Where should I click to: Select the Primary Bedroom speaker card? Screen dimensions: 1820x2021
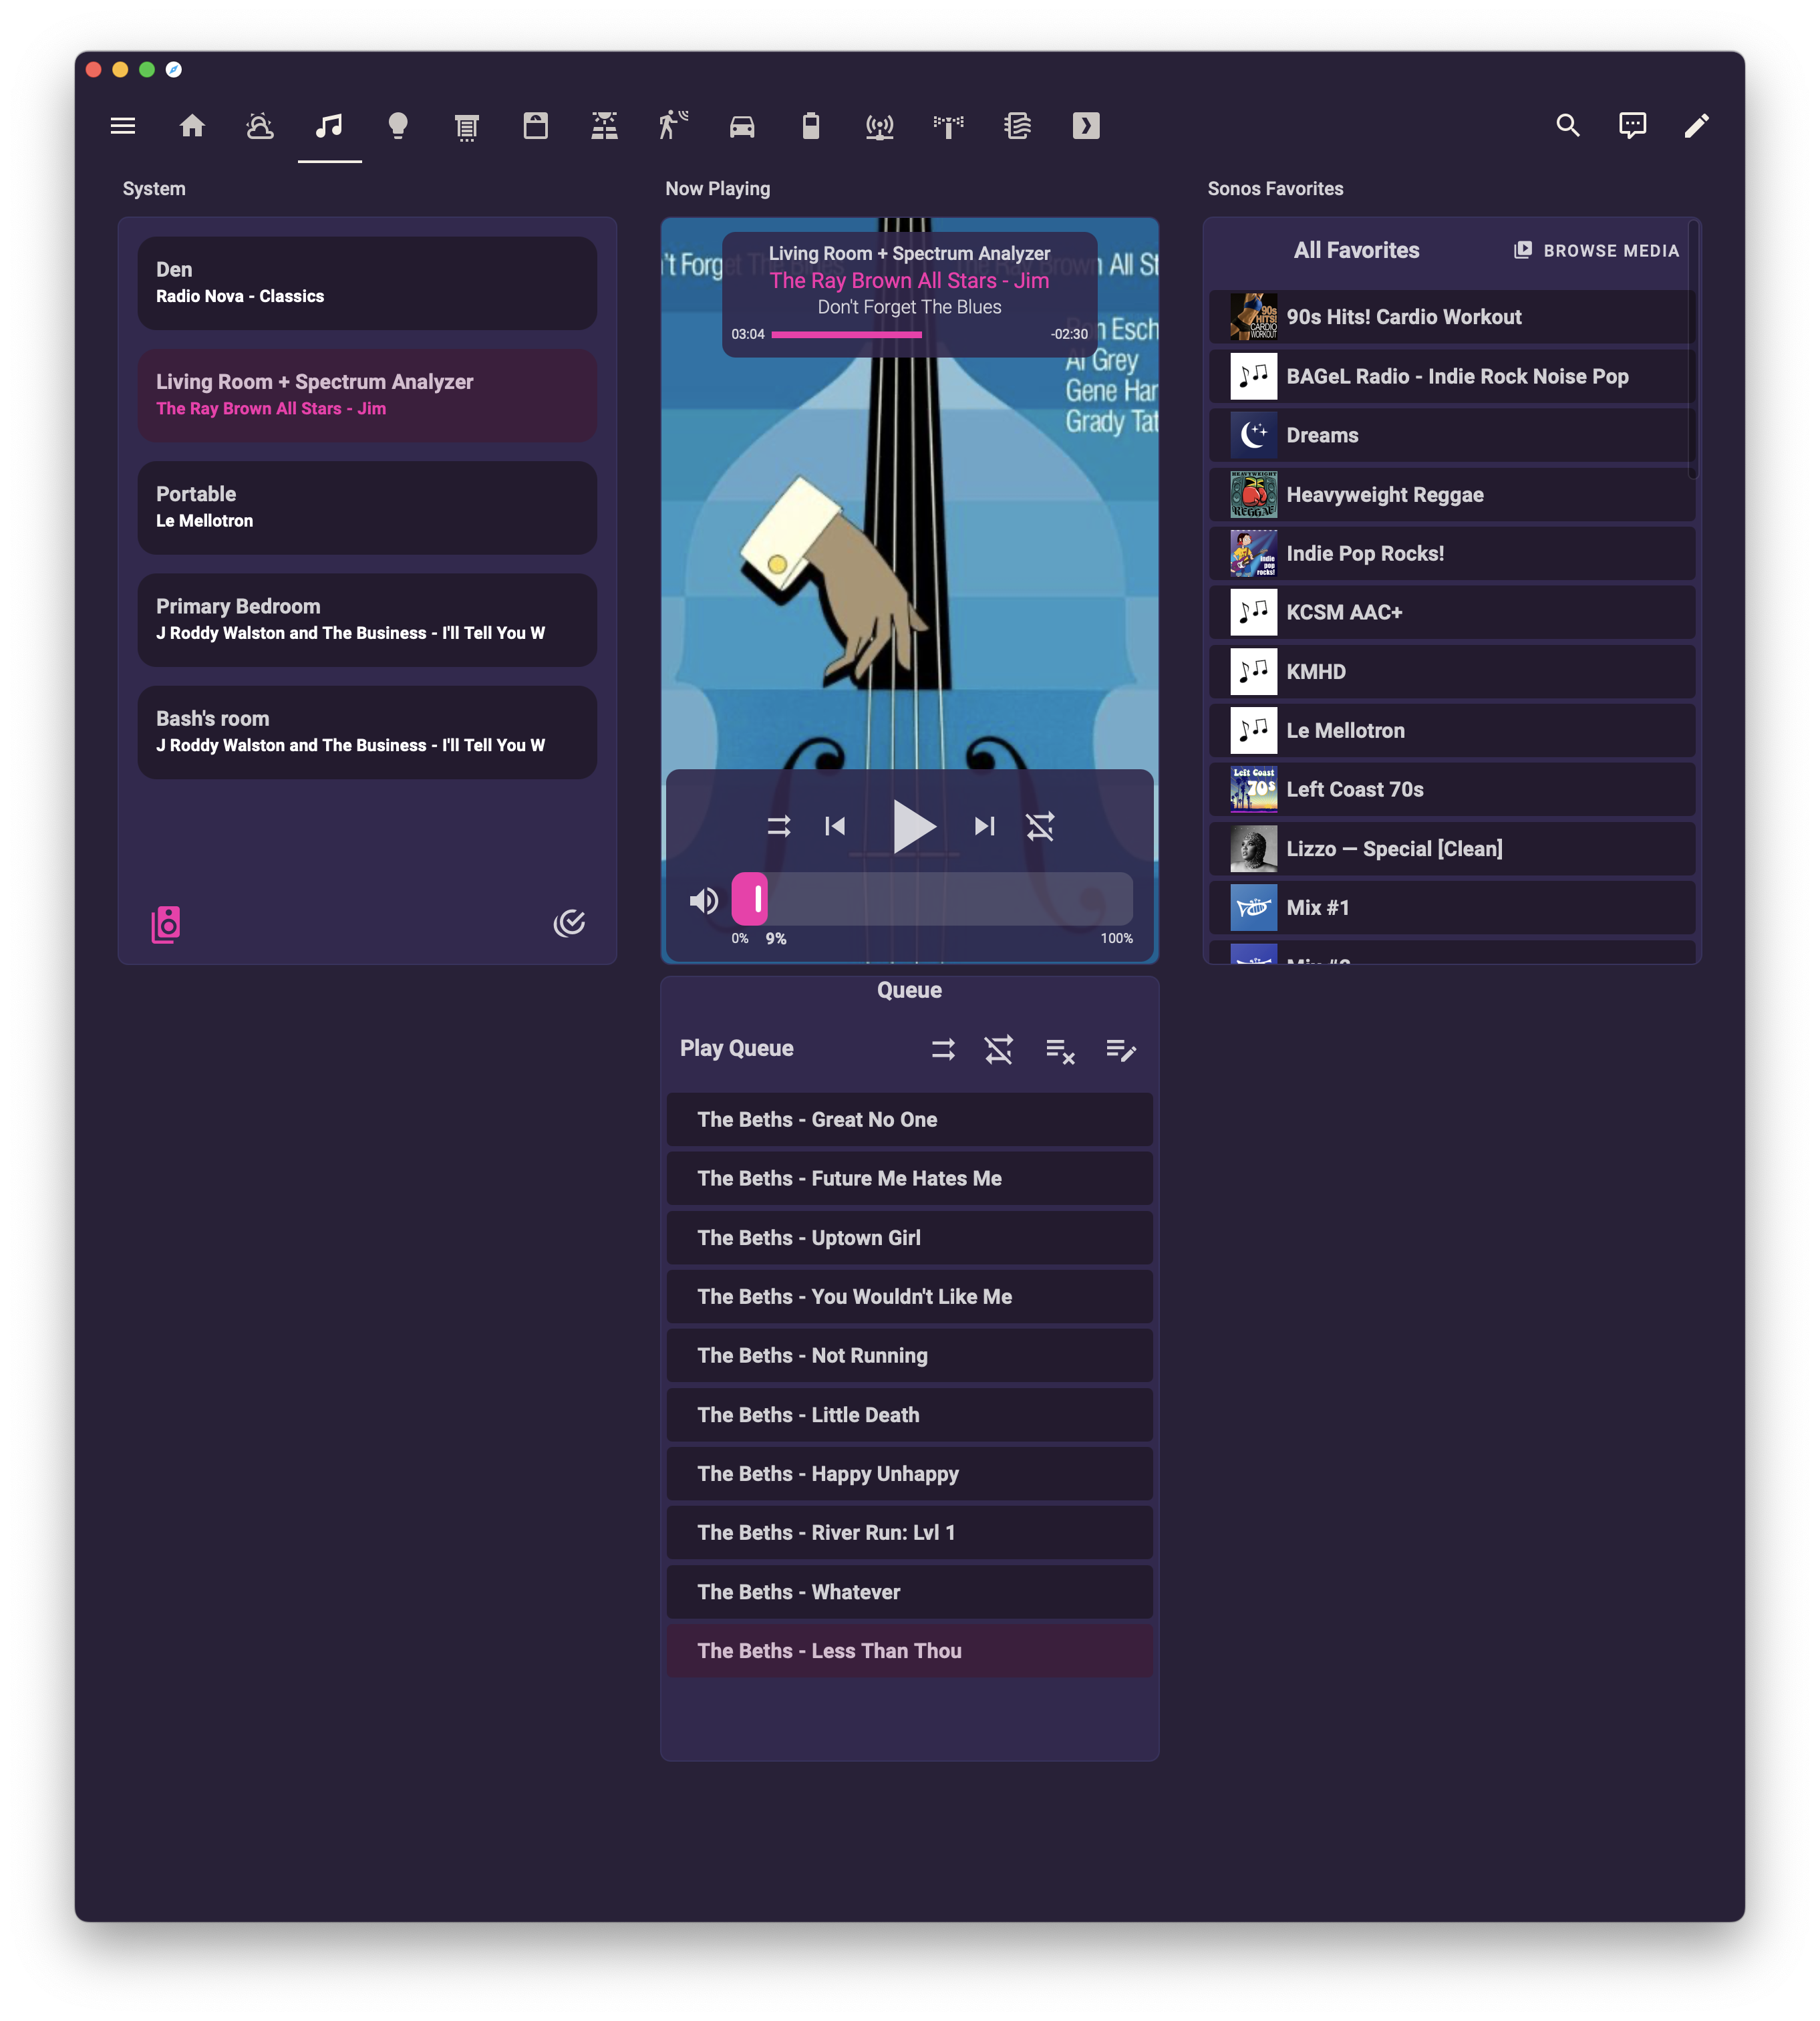click(x=367, y=620)
